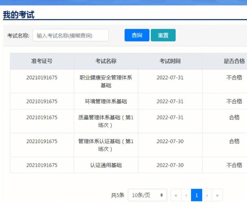The image size is (247, 203).
Task: Click the date of 职业健康安全管理体系基础 row
Action: pyautogui.click(x=170, y=78)
